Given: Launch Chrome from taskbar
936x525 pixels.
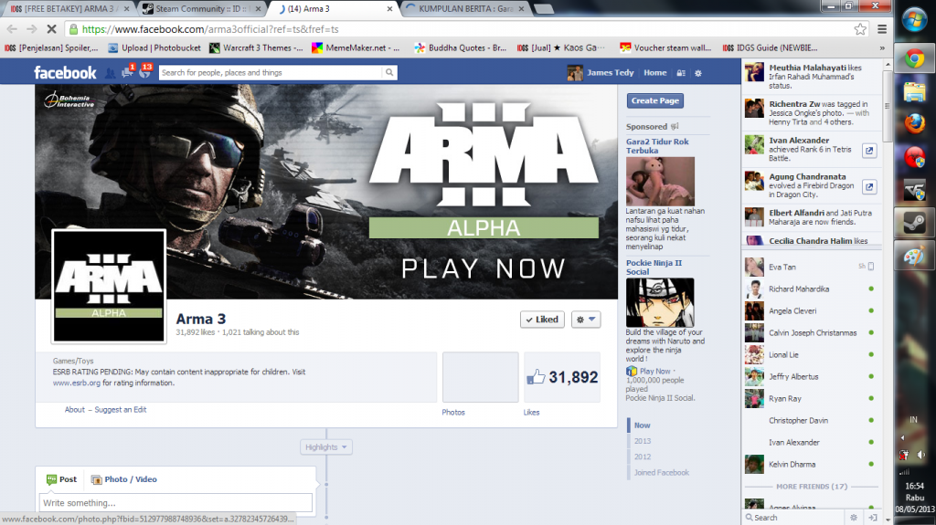Looking at the screenshot, I should coord(914,59).
